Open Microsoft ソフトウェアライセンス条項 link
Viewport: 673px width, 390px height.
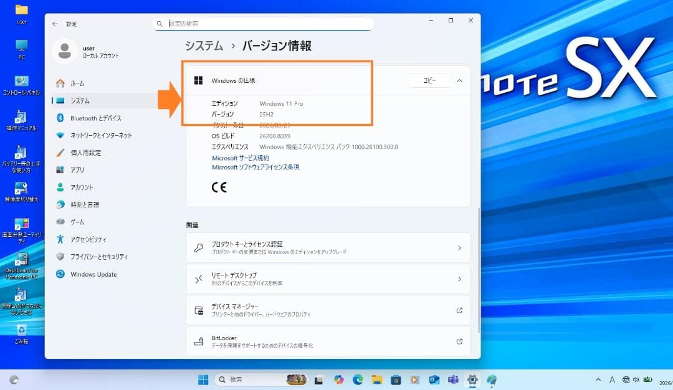[x=255, y=167]
